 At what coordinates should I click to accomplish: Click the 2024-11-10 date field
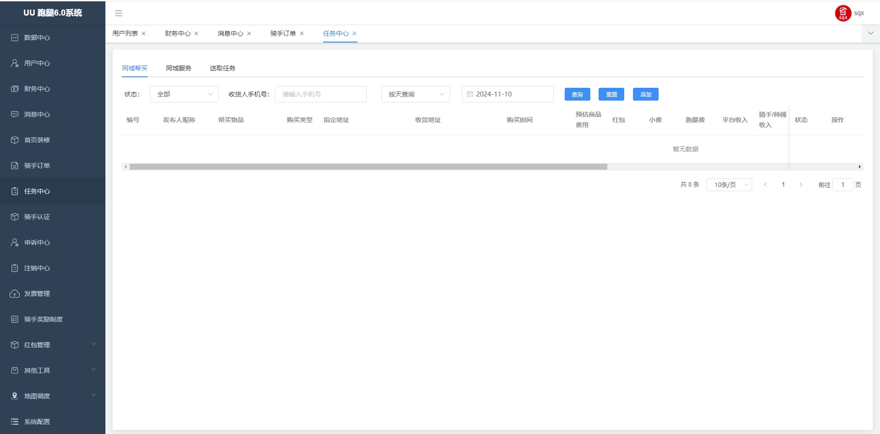coord(508,94)
